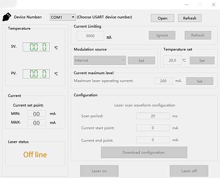Select the Temperature set 20.0 field
Screen dimensions: 220x178
pyautogui.click(x=172, y=61)
